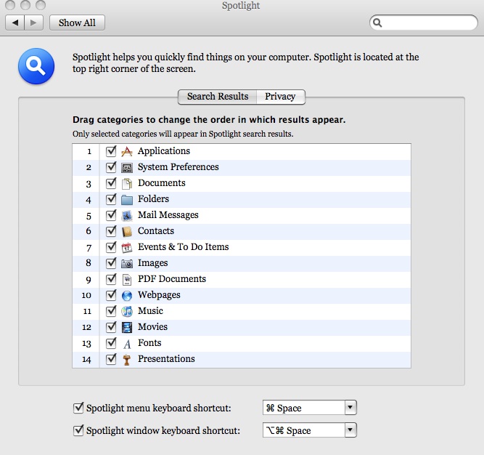484x455 pixels.
Task: Uncheck the PDF Documents checkbox
Action: tap(111, 279)
